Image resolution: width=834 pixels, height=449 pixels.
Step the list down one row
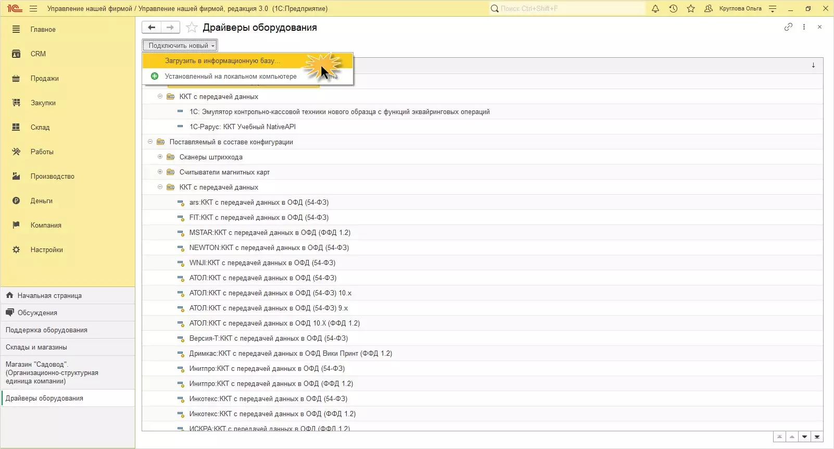805,437
